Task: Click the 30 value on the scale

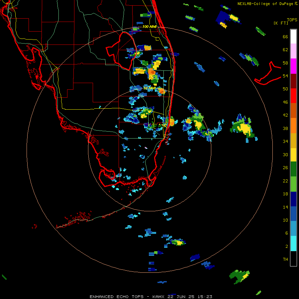Action: (x=285, y=154)
